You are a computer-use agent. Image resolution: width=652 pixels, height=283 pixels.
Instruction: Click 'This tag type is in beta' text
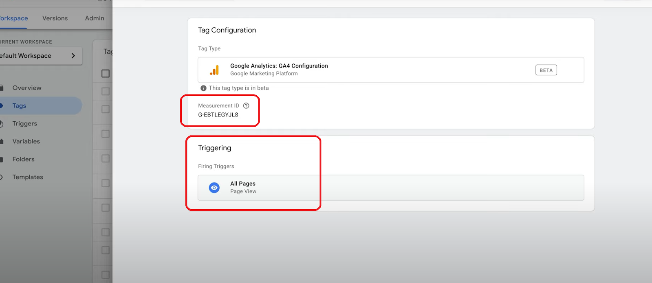point(239,88)
